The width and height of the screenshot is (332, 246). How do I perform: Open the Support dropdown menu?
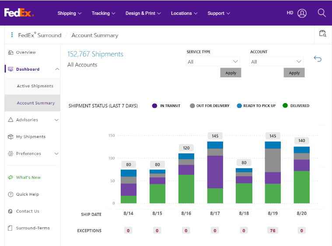pos(219,13)
